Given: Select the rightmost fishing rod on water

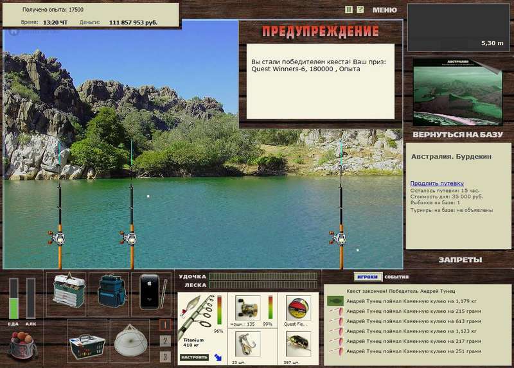Looking at the screenshot, I should pyautogui.click(x=341, y=205).
